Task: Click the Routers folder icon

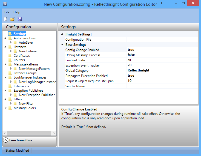Action: click(10, 60)
